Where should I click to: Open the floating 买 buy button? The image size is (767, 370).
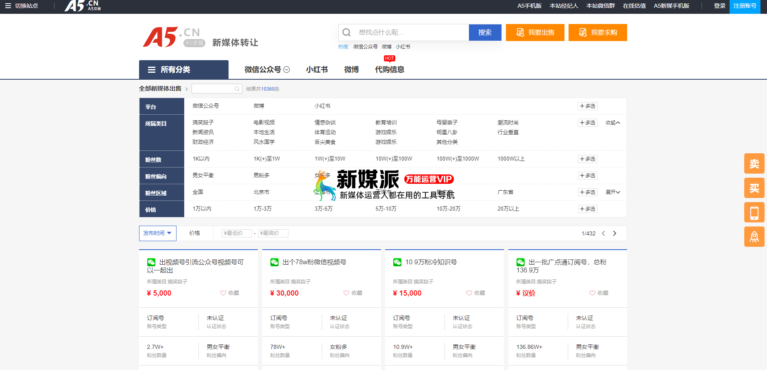(754, 188)
